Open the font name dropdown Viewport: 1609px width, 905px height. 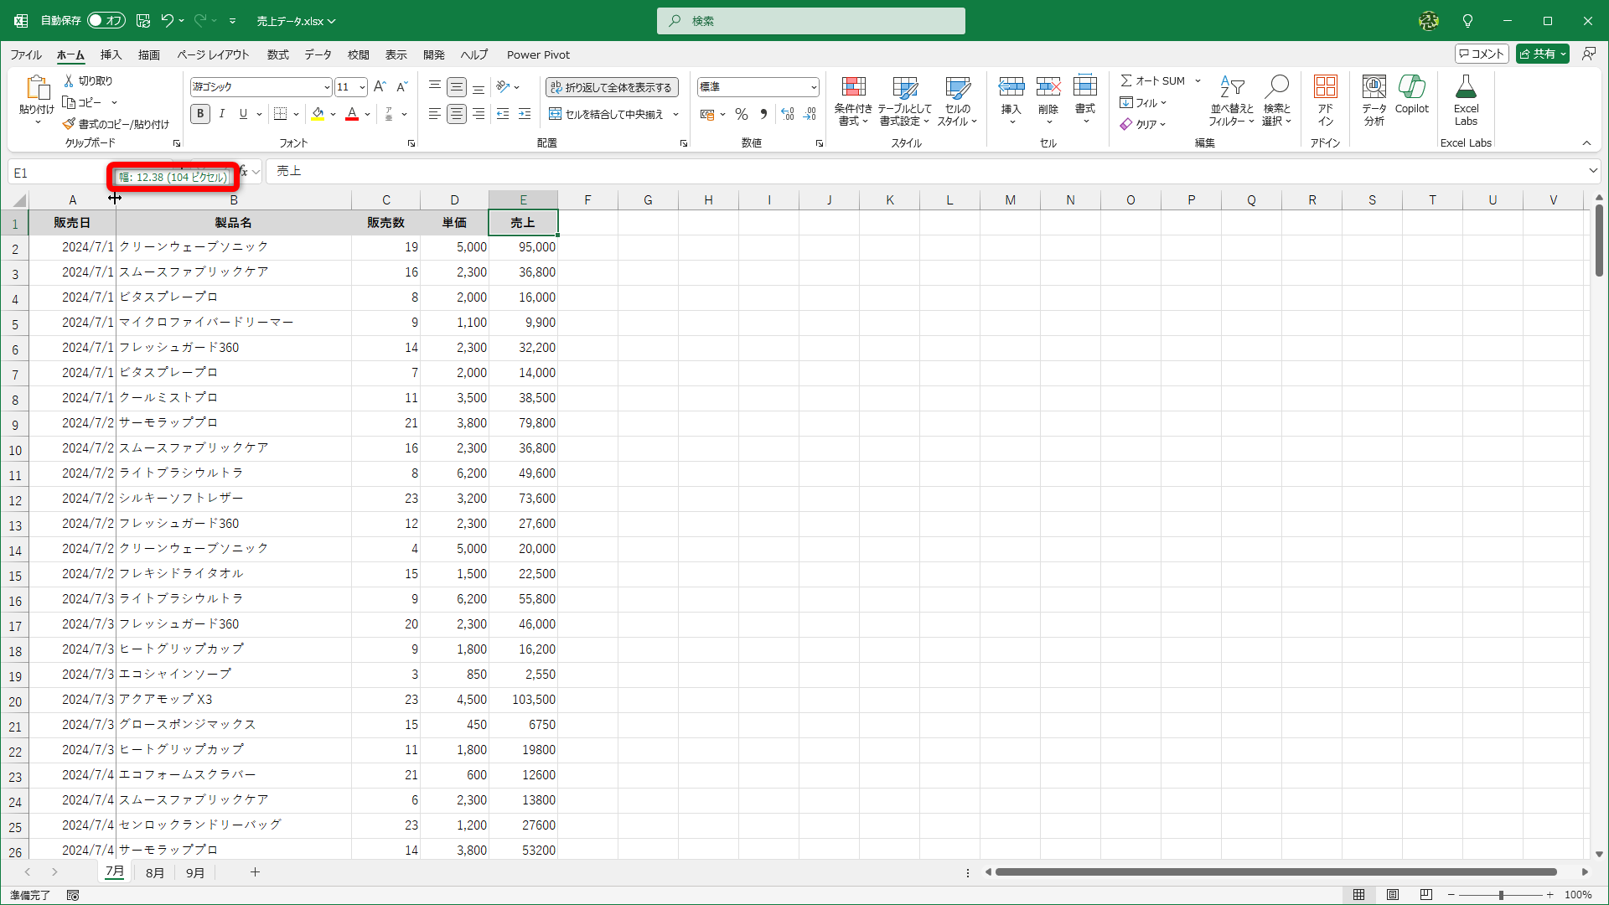coord(326,87)
